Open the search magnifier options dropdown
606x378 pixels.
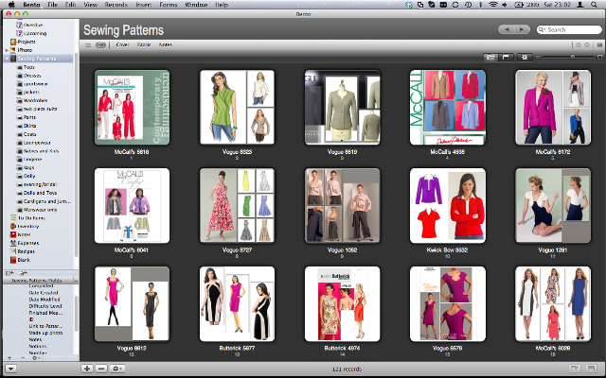pyautogui.click(x=543, y=29)
